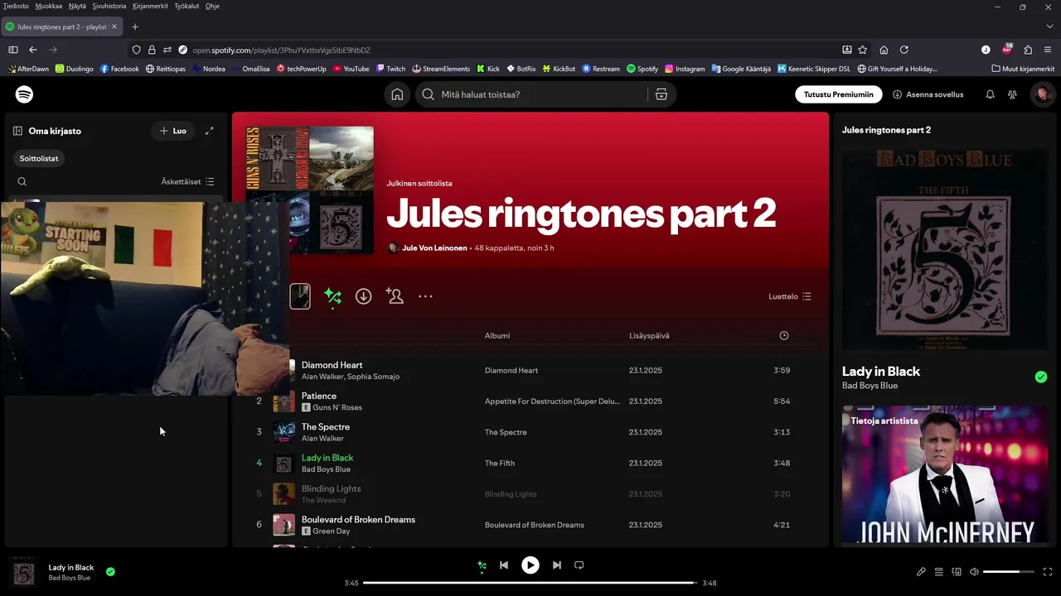Toggle smart shuffle in player bar
Viewport: 1061px width, 596px height.
[x=482, y=566]
